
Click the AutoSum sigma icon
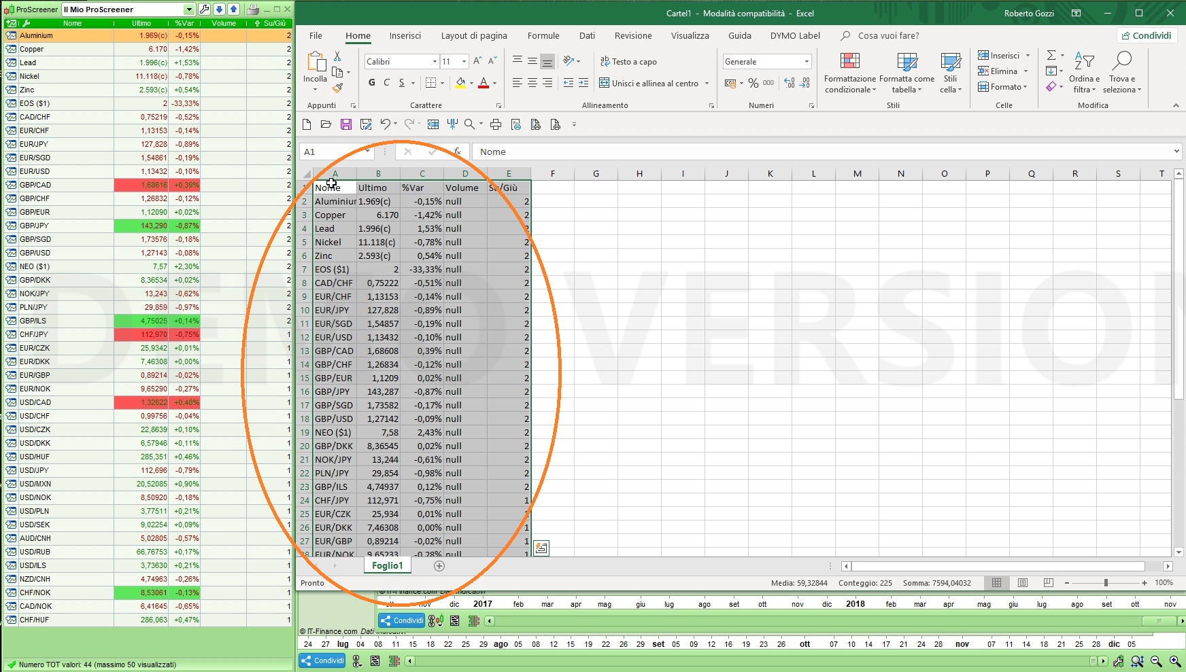click(1051, 56)
